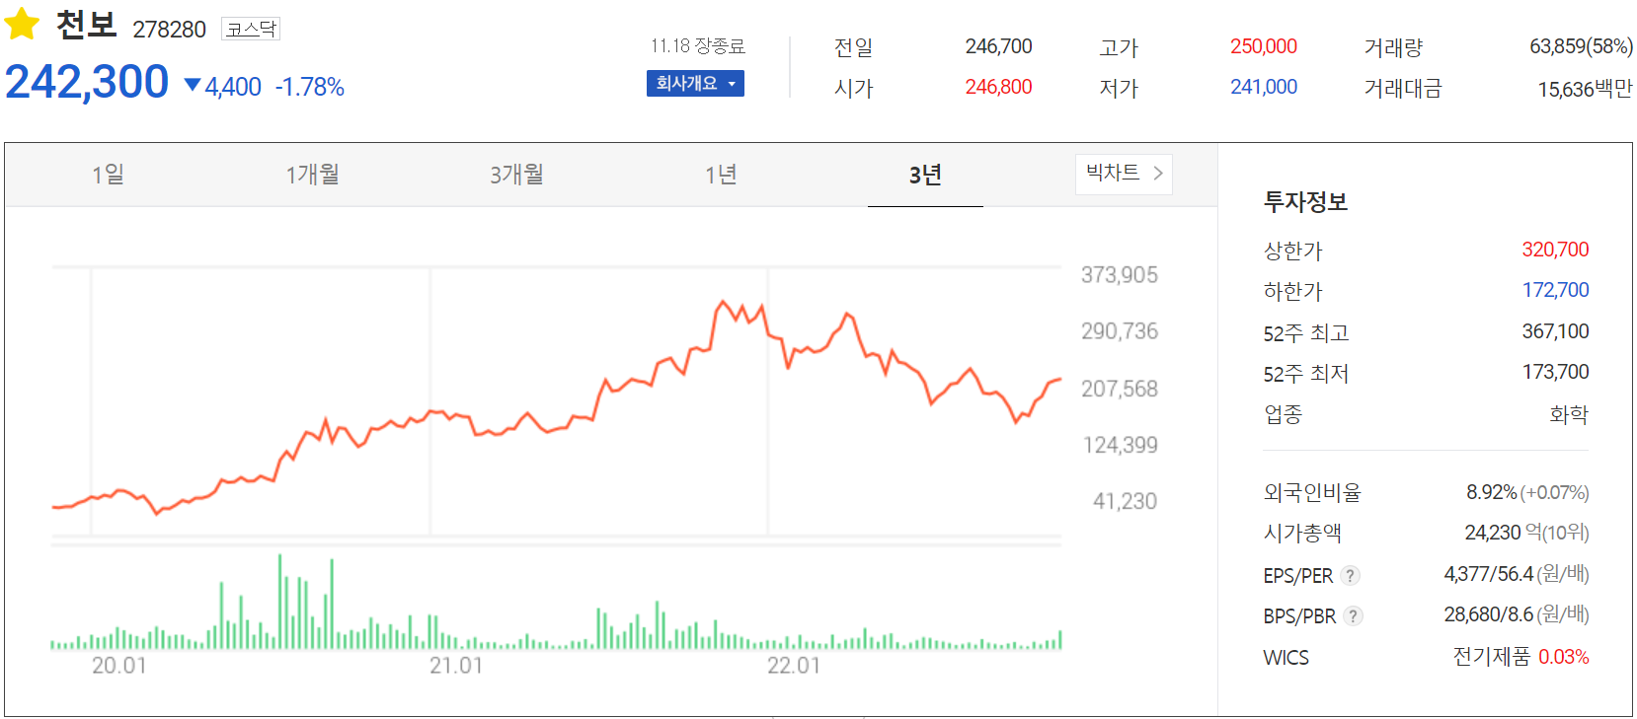
Task: Click the 21.01 date marker on chart
Action: pyautogui.click(x=456, y=666)
